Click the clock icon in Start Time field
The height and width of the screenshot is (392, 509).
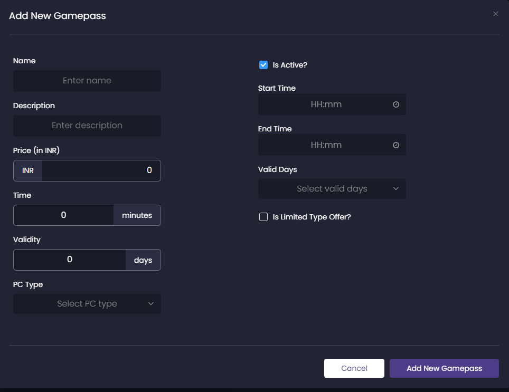(396, 104)
